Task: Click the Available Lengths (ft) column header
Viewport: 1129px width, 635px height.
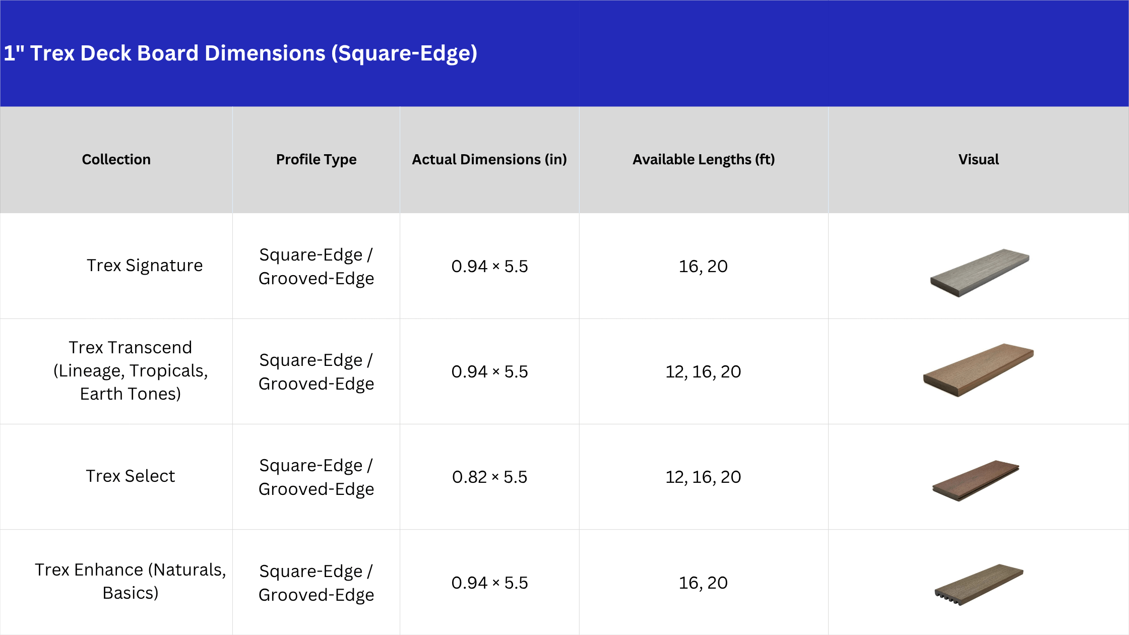Action: [703, 160]
